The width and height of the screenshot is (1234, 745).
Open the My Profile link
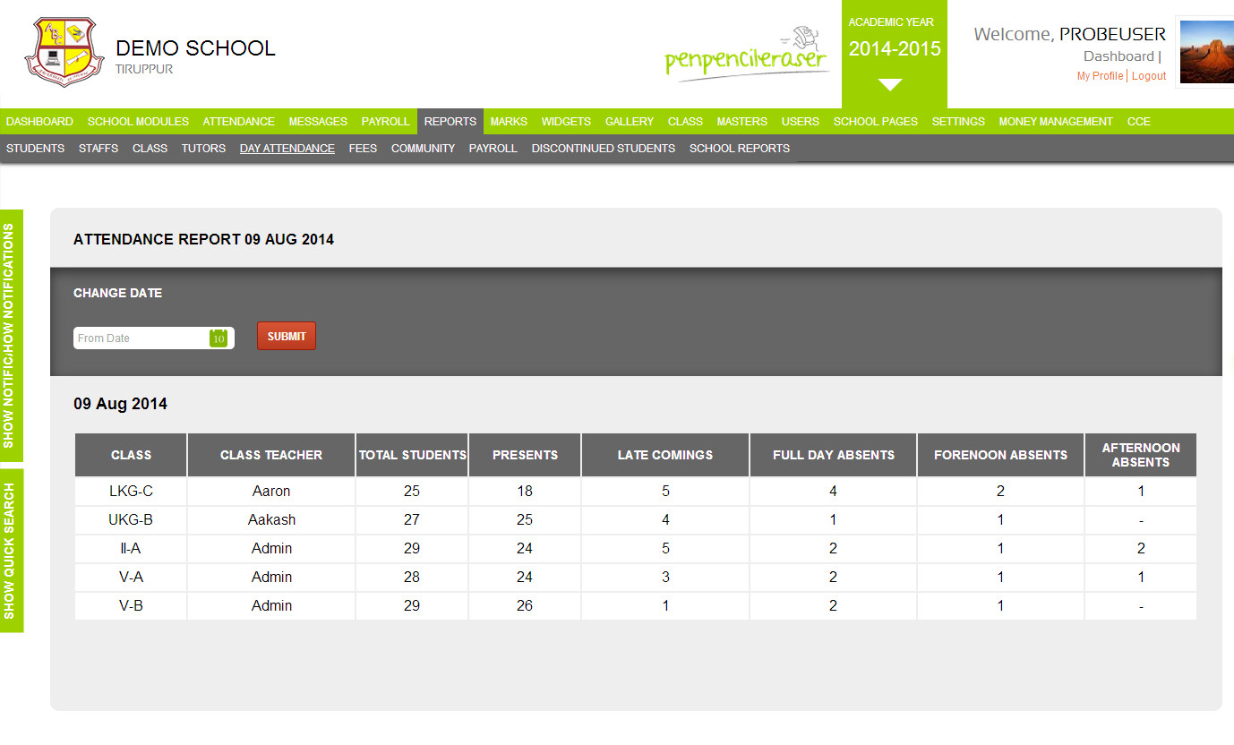[1099, 76]
